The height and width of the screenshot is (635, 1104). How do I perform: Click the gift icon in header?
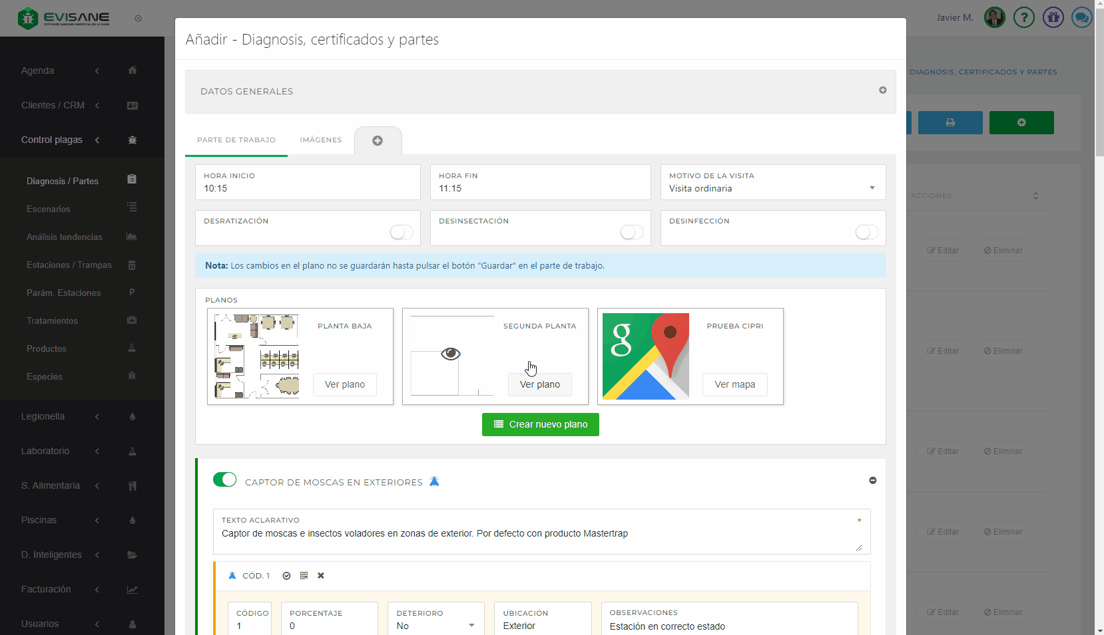coord(1053,17)
